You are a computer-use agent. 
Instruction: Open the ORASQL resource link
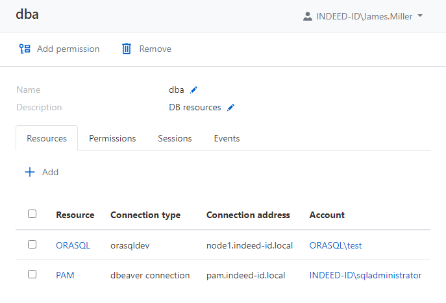pos(73,245)
